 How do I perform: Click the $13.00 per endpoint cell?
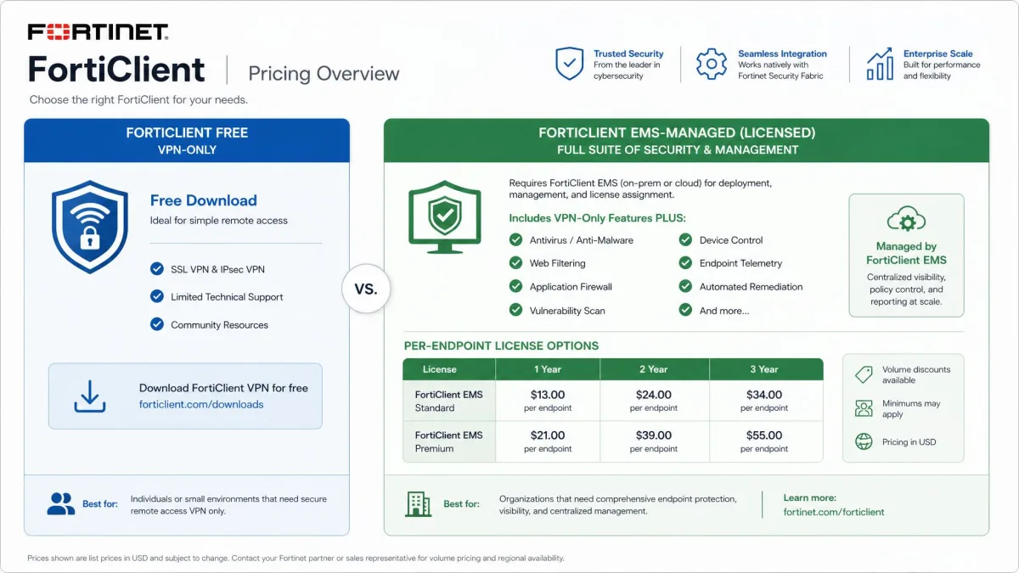pyautogui.click(x=548, y=401)
